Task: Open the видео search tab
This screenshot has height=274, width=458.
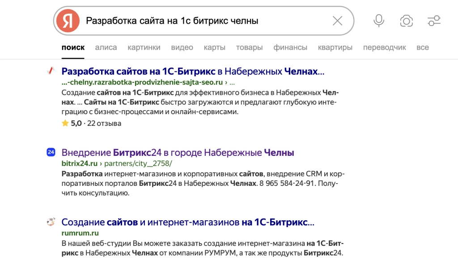Action: click(182, 47)
